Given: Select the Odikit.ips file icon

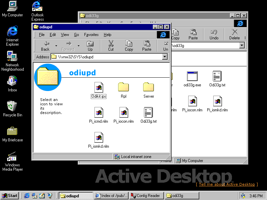Looking at the screenshot, I should pos(98,90).
